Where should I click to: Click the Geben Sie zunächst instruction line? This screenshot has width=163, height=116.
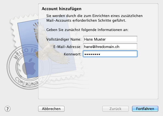(x=87, y=30)
